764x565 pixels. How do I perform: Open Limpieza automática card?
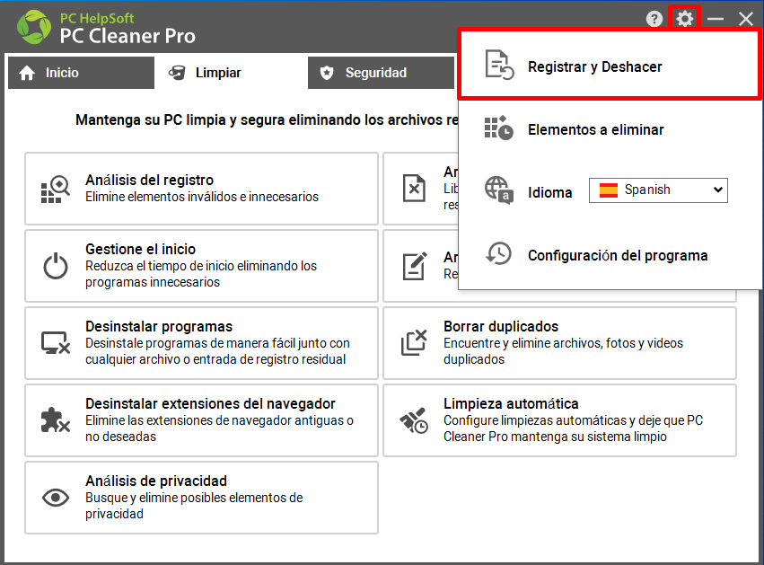click(x=559, y=420)
